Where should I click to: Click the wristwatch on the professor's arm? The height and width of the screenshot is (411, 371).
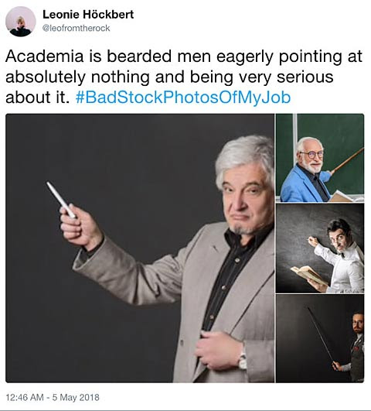coord(243,358)
